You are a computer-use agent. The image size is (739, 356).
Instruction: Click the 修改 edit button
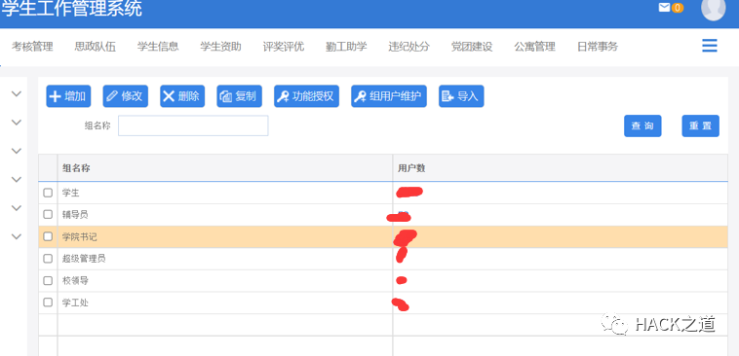click(126, 96)
